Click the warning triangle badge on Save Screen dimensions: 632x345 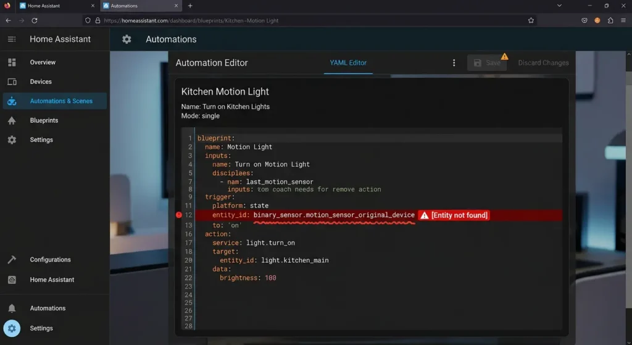pos(505,56)
